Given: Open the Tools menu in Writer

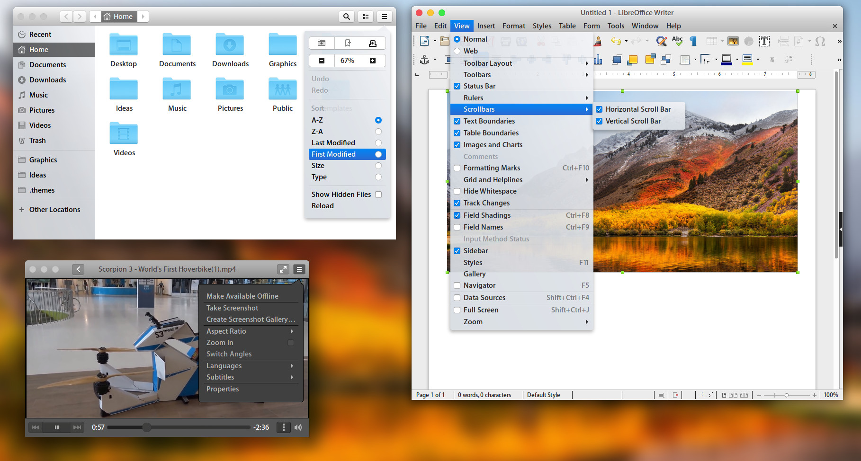Looking at the screenshot, I should click(x=616, y=26).
